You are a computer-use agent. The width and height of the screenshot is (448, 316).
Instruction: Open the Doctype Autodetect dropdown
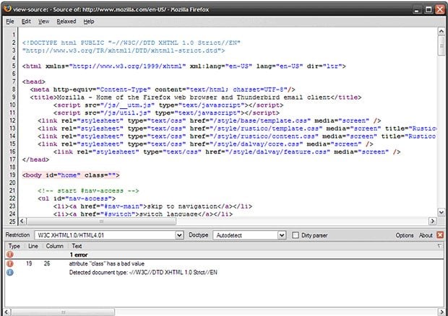coord(249,235)
